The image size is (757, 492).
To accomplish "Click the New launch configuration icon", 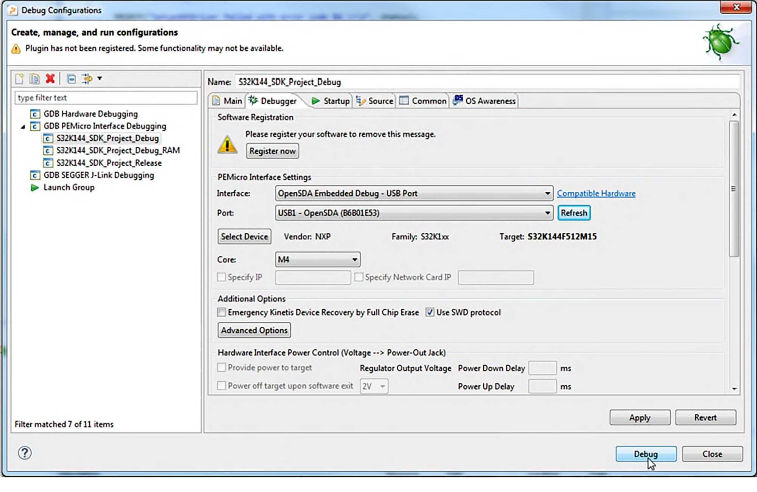I will (19, 79).
